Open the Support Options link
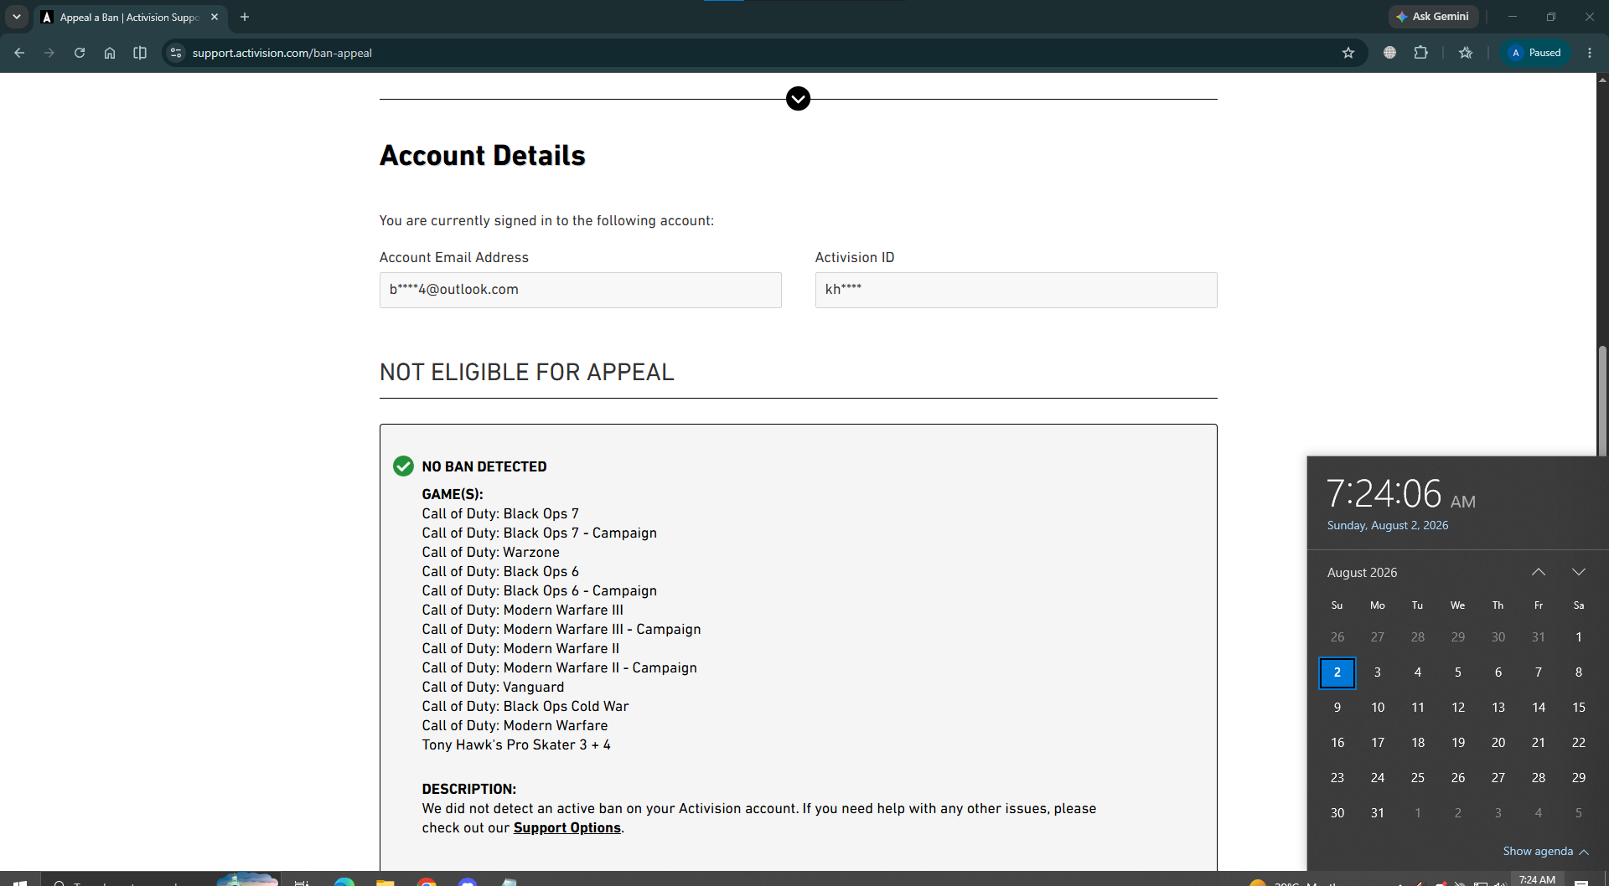Viewport: 1609px width, 886px height. click(567, 827)
